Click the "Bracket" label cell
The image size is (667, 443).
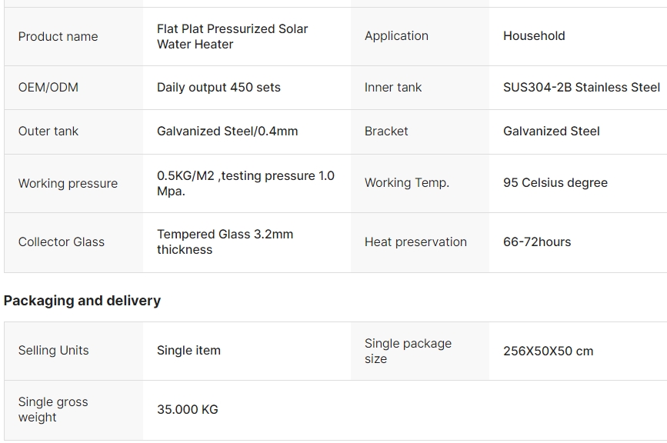pos(386,132)
